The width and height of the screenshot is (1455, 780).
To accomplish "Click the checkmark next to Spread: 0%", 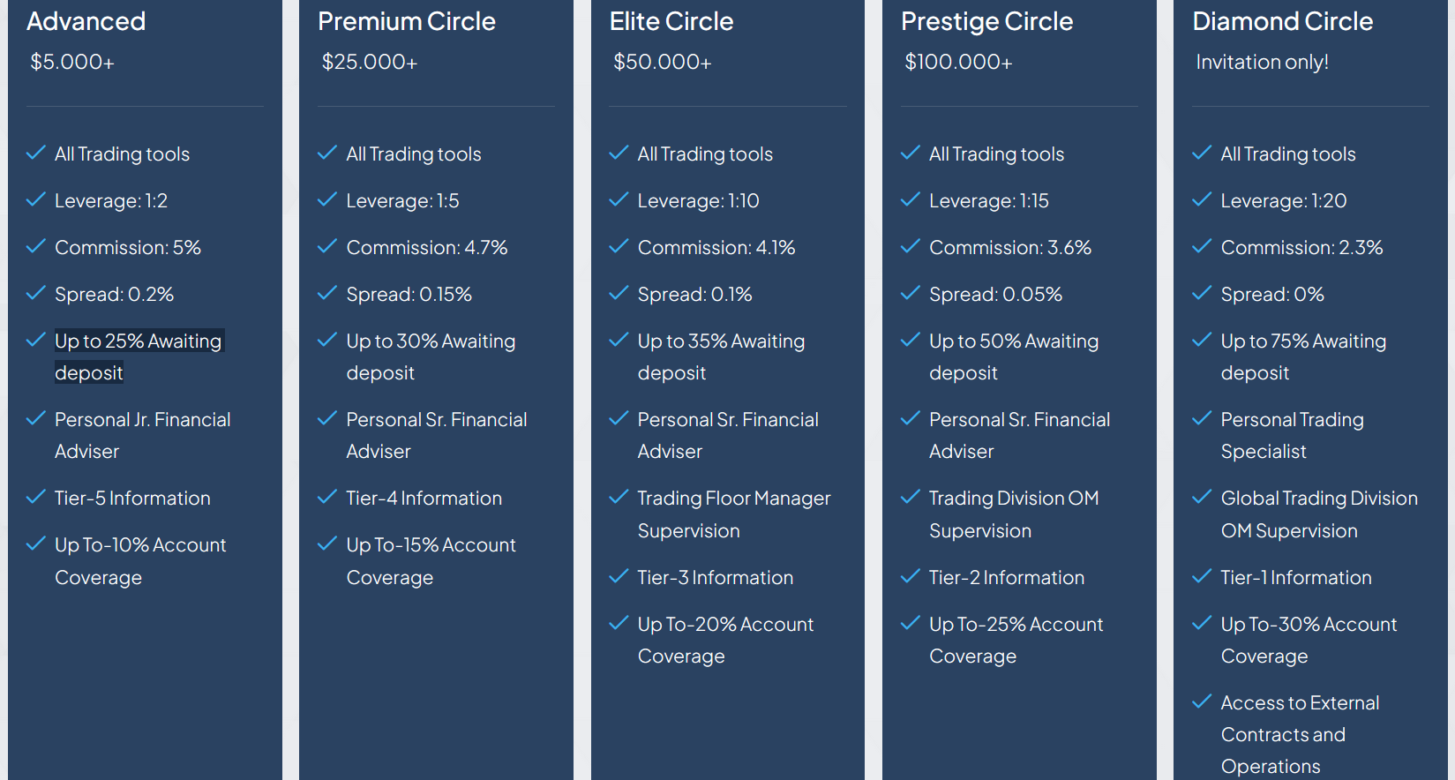I will coord(1202,293).
